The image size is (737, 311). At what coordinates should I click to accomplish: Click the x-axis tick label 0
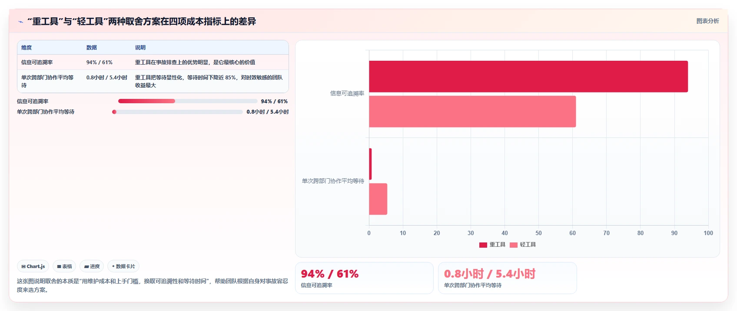[369, 233]
